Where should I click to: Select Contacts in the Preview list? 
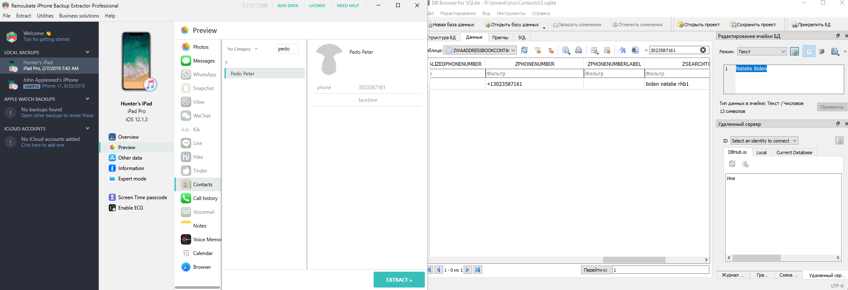(198, 185)
